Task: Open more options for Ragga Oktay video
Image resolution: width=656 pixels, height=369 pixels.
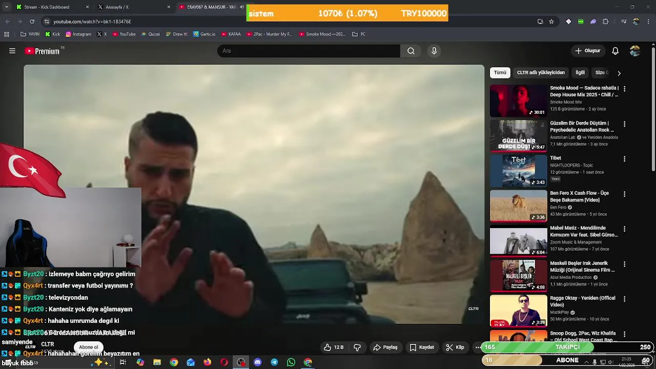Action: coord(624,299)
